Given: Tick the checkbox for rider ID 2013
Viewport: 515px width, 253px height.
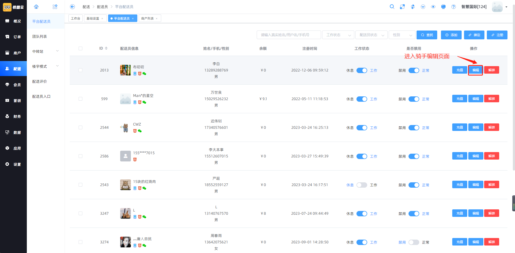Looking at the screenshot, I should click(x=80, y=70).
